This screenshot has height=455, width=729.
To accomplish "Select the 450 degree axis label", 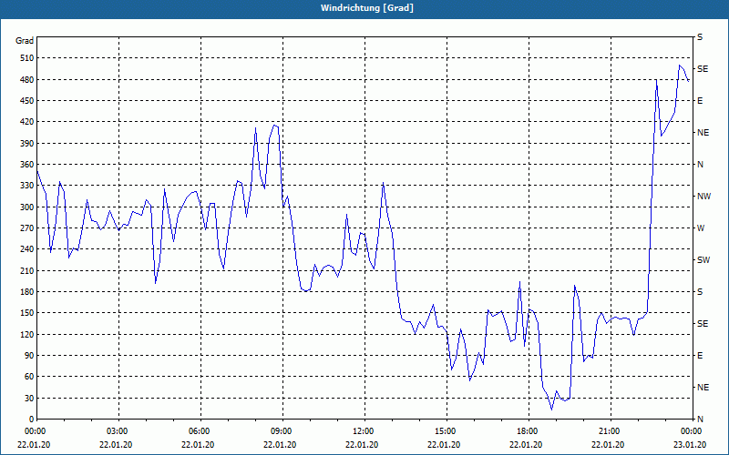I will point(28,101).
